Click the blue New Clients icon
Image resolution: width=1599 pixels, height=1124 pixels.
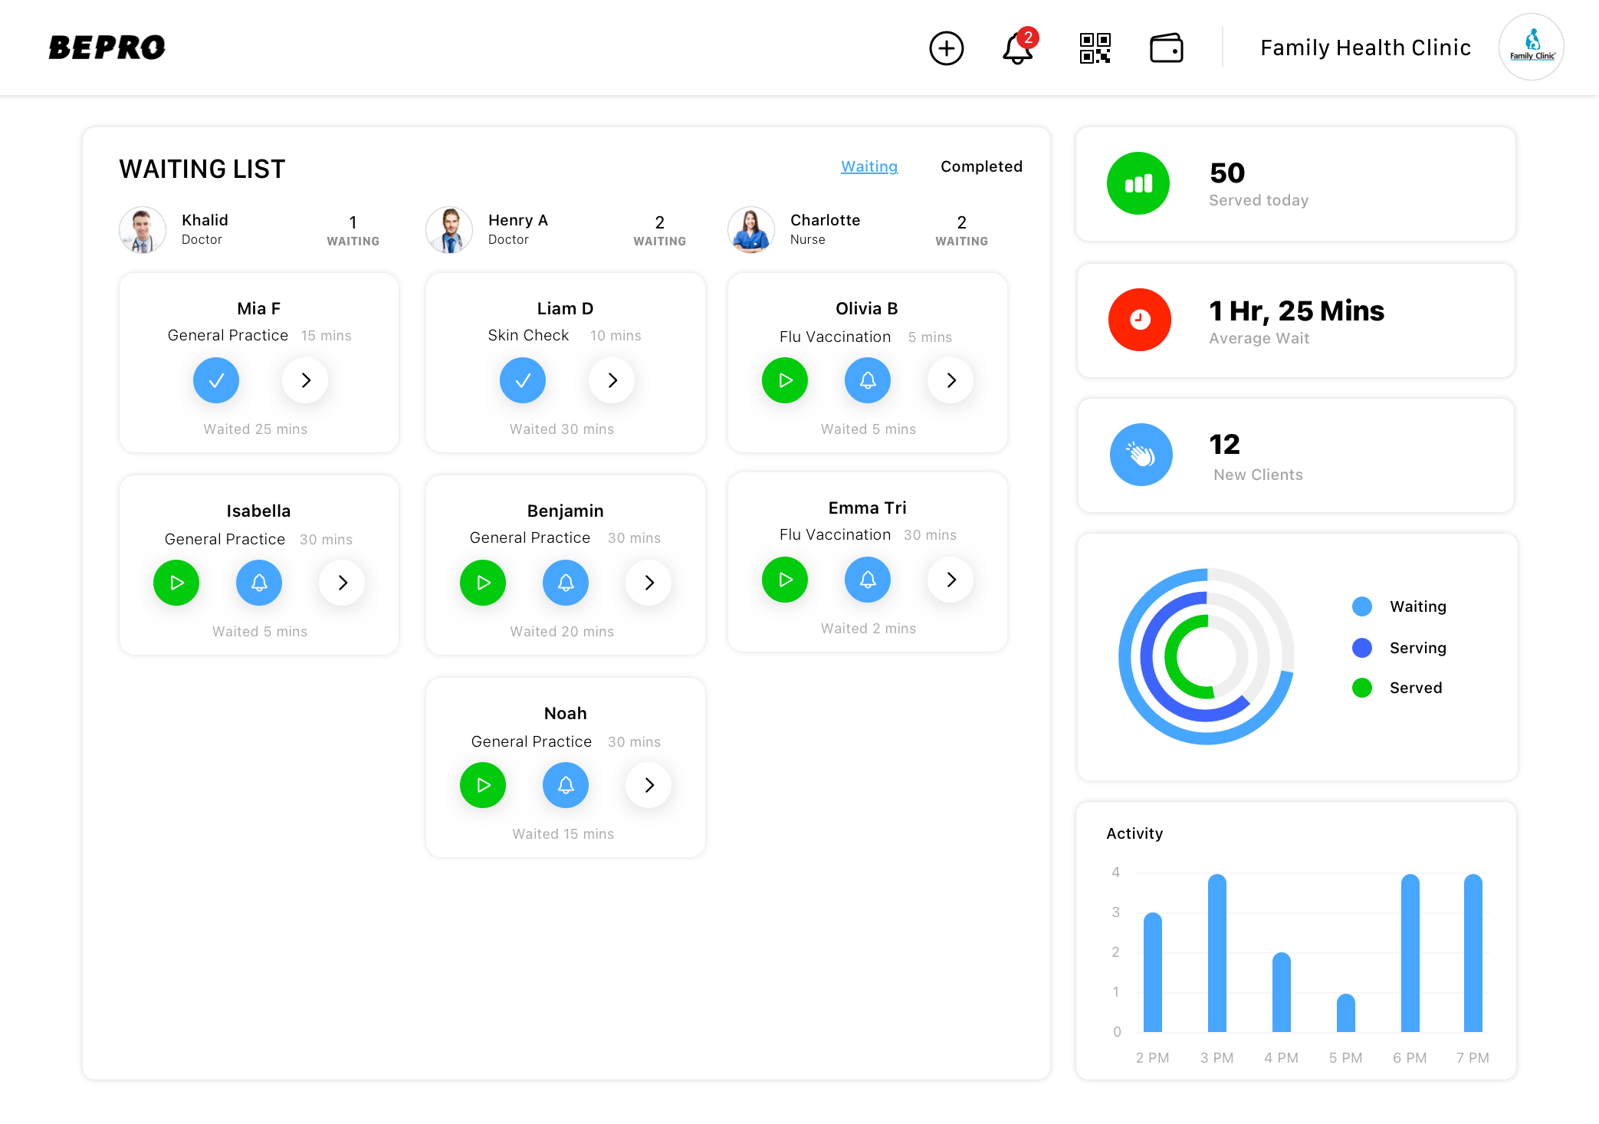1141,455
